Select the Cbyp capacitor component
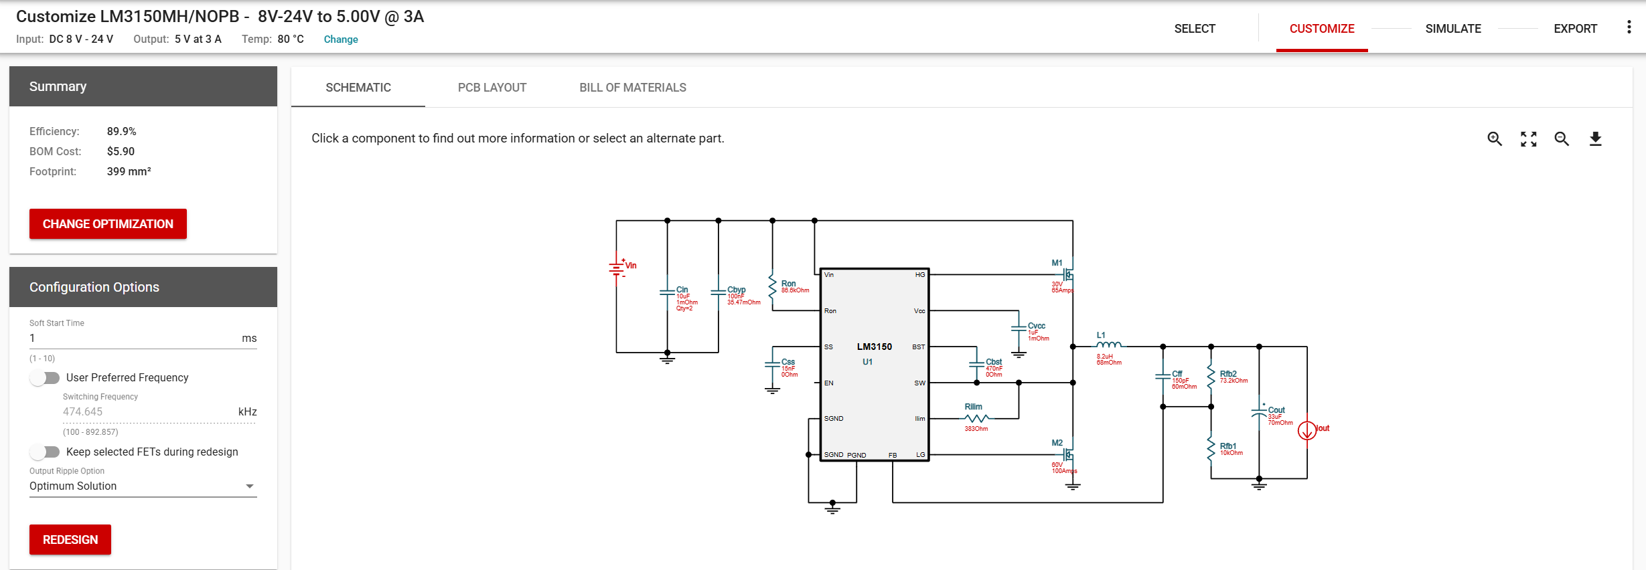 [719, 292]
